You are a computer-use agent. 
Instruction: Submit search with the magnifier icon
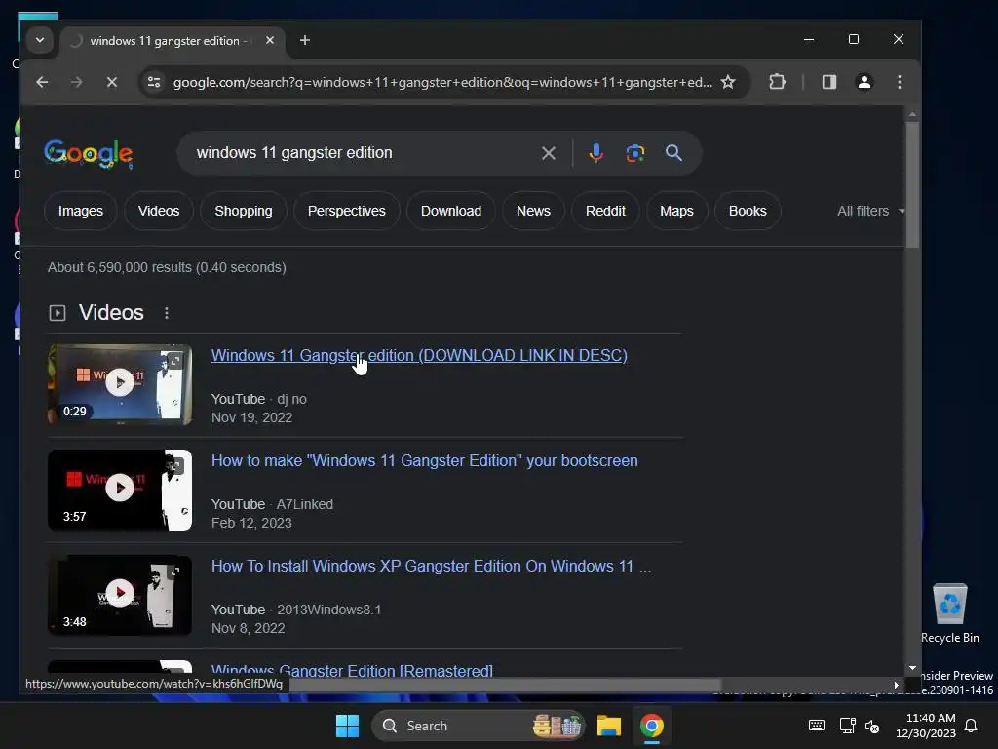tap(674, 153)
